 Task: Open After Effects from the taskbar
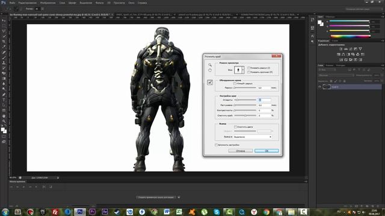(x=105, y=212)
